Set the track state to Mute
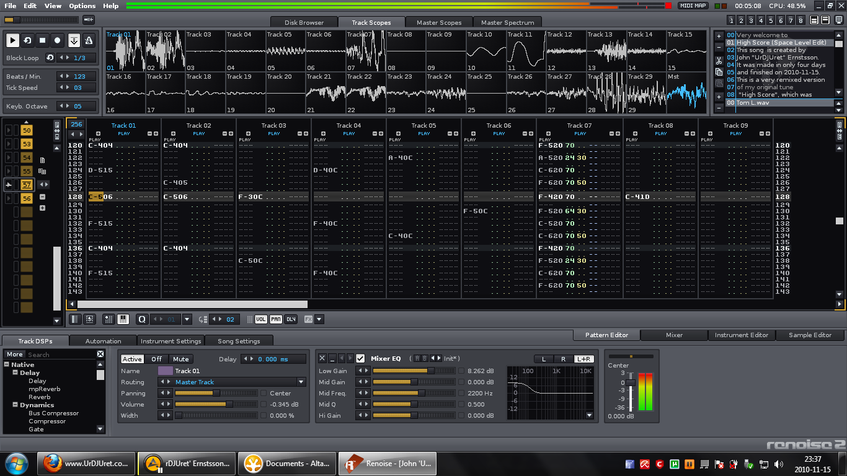The image size is (847, 476). (x=180, y=359)
